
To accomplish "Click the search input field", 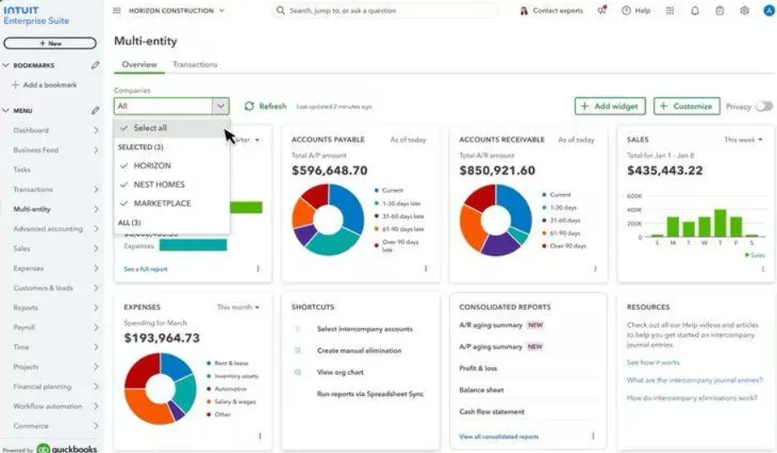I will click(387, 10).
